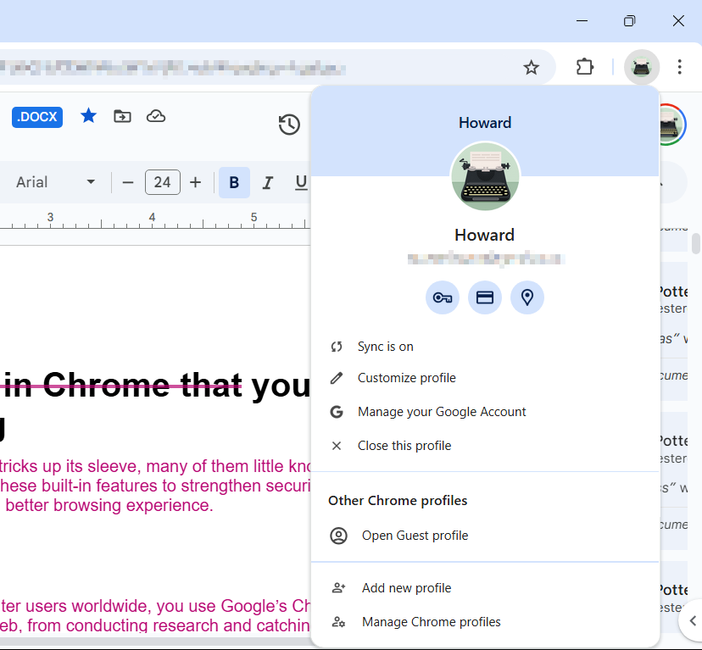Check cloud save status of the document
Screen dimensions: 702x650
[x=156, y=117]
